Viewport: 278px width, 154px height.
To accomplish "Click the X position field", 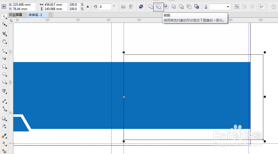I will point(24,5).
